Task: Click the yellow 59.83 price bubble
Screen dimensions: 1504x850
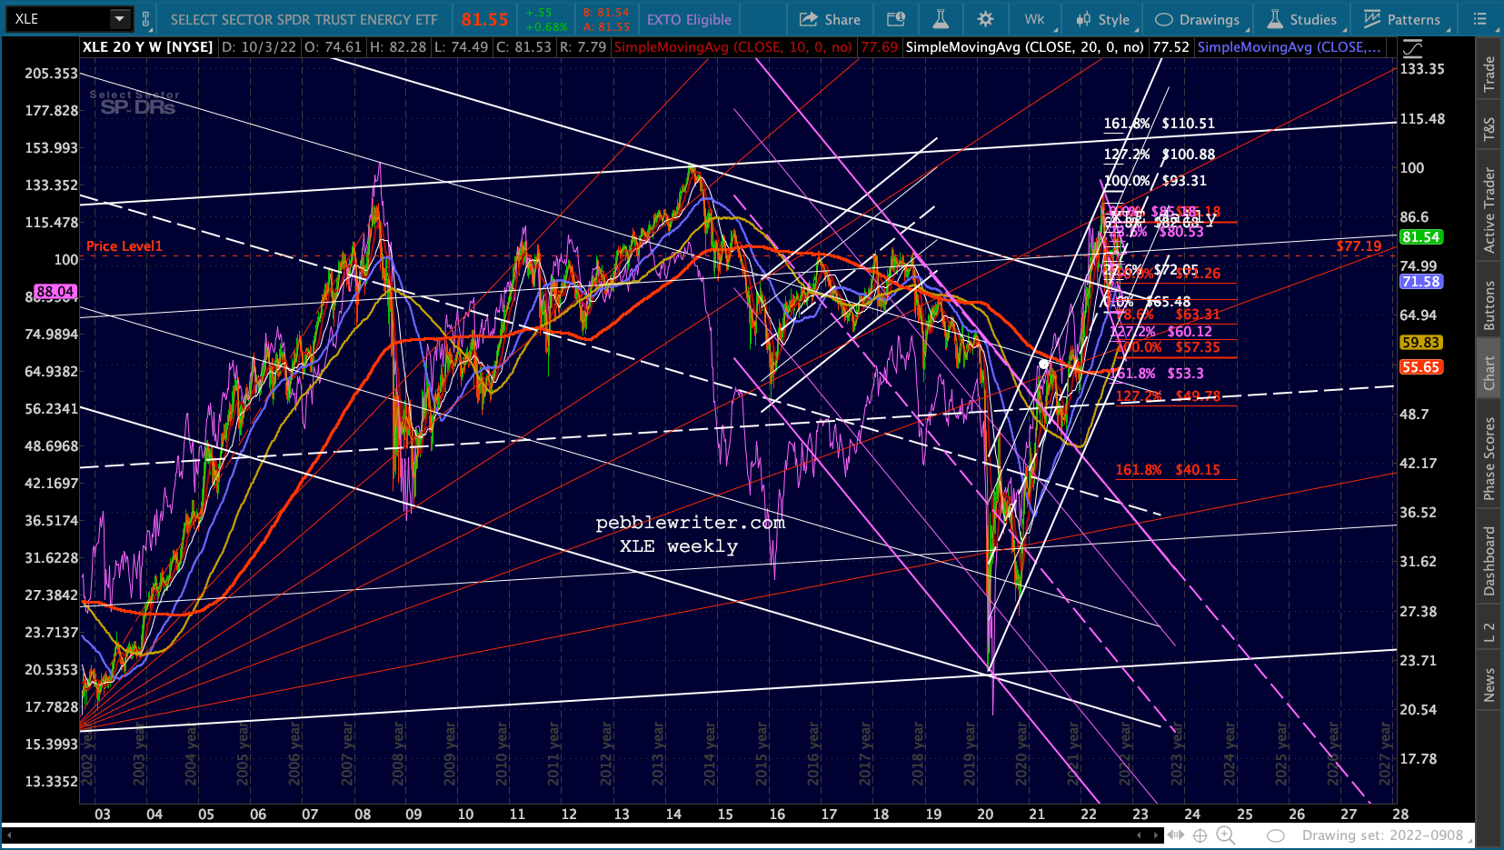Action: (1421, 343)
